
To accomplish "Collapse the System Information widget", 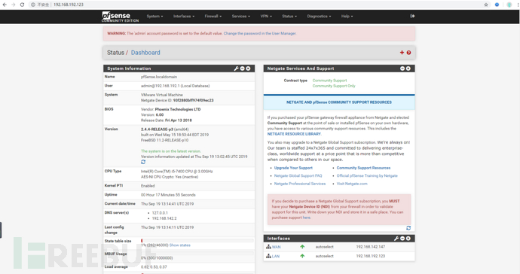I will tap(243, 68).
